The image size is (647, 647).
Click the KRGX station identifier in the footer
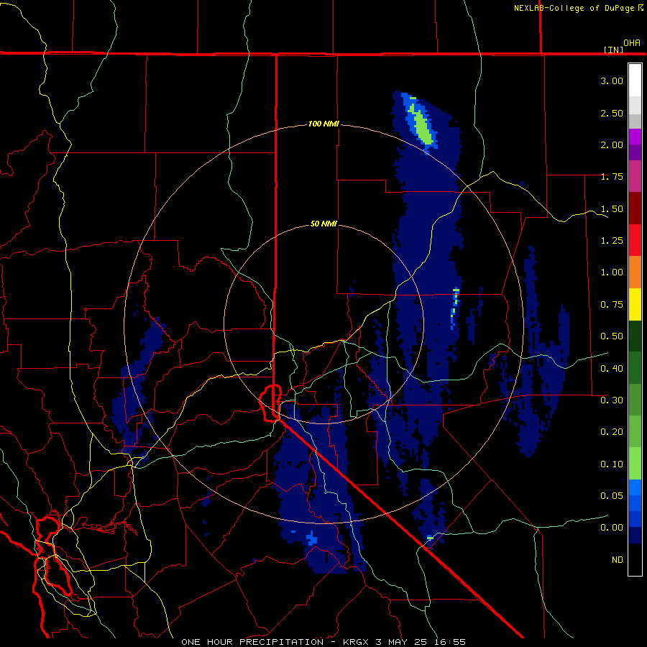[355, 642]
